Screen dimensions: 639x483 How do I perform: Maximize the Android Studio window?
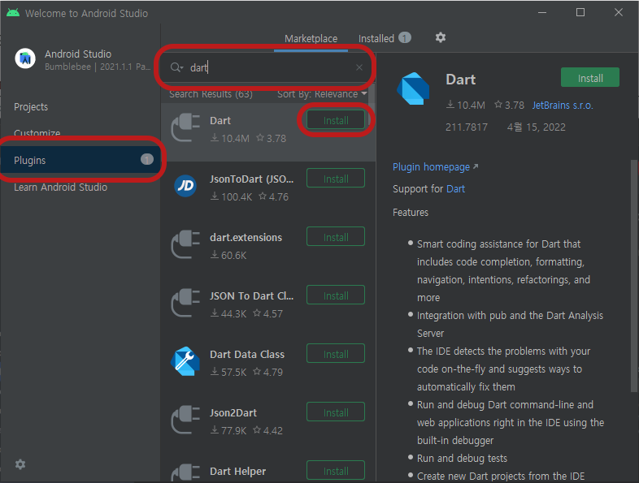[x=580, y=13]
